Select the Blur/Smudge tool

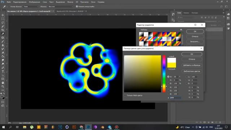[x=3, y=60]
